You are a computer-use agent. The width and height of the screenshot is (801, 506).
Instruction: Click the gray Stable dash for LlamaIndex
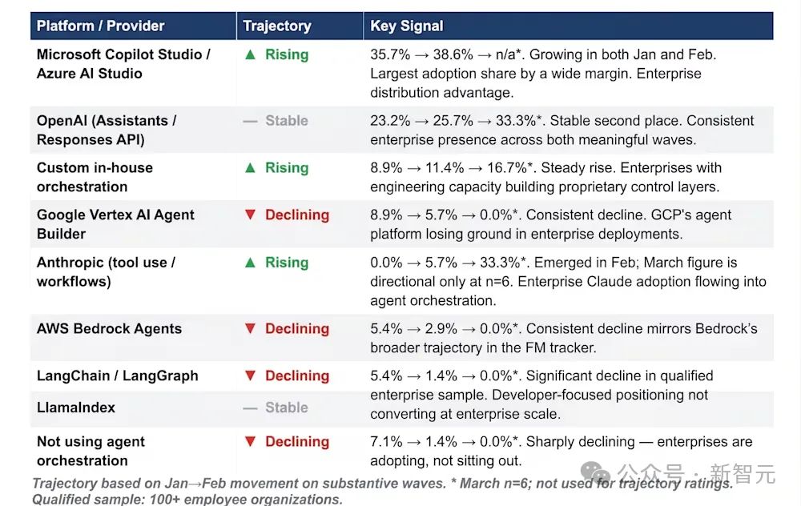(250, 408)
